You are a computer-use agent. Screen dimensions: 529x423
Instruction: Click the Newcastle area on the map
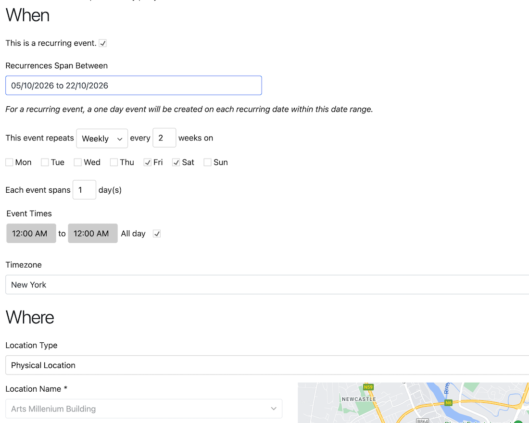coord(358,399)
